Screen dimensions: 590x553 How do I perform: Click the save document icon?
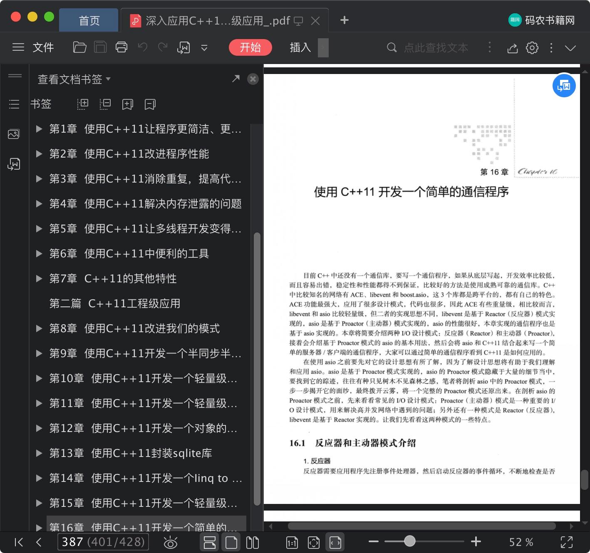tap(100, 47)
